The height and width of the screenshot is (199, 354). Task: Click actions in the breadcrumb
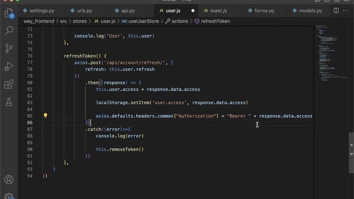pos(177,21)
